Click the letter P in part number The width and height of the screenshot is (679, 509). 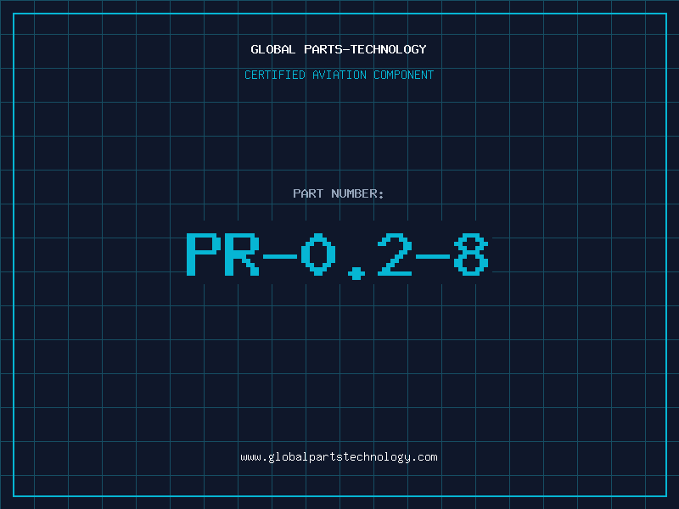point(204,255)
